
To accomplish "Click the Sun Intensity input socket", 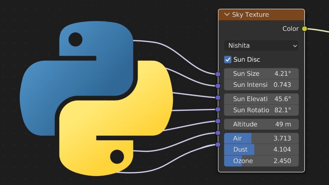I will (218, 86).
